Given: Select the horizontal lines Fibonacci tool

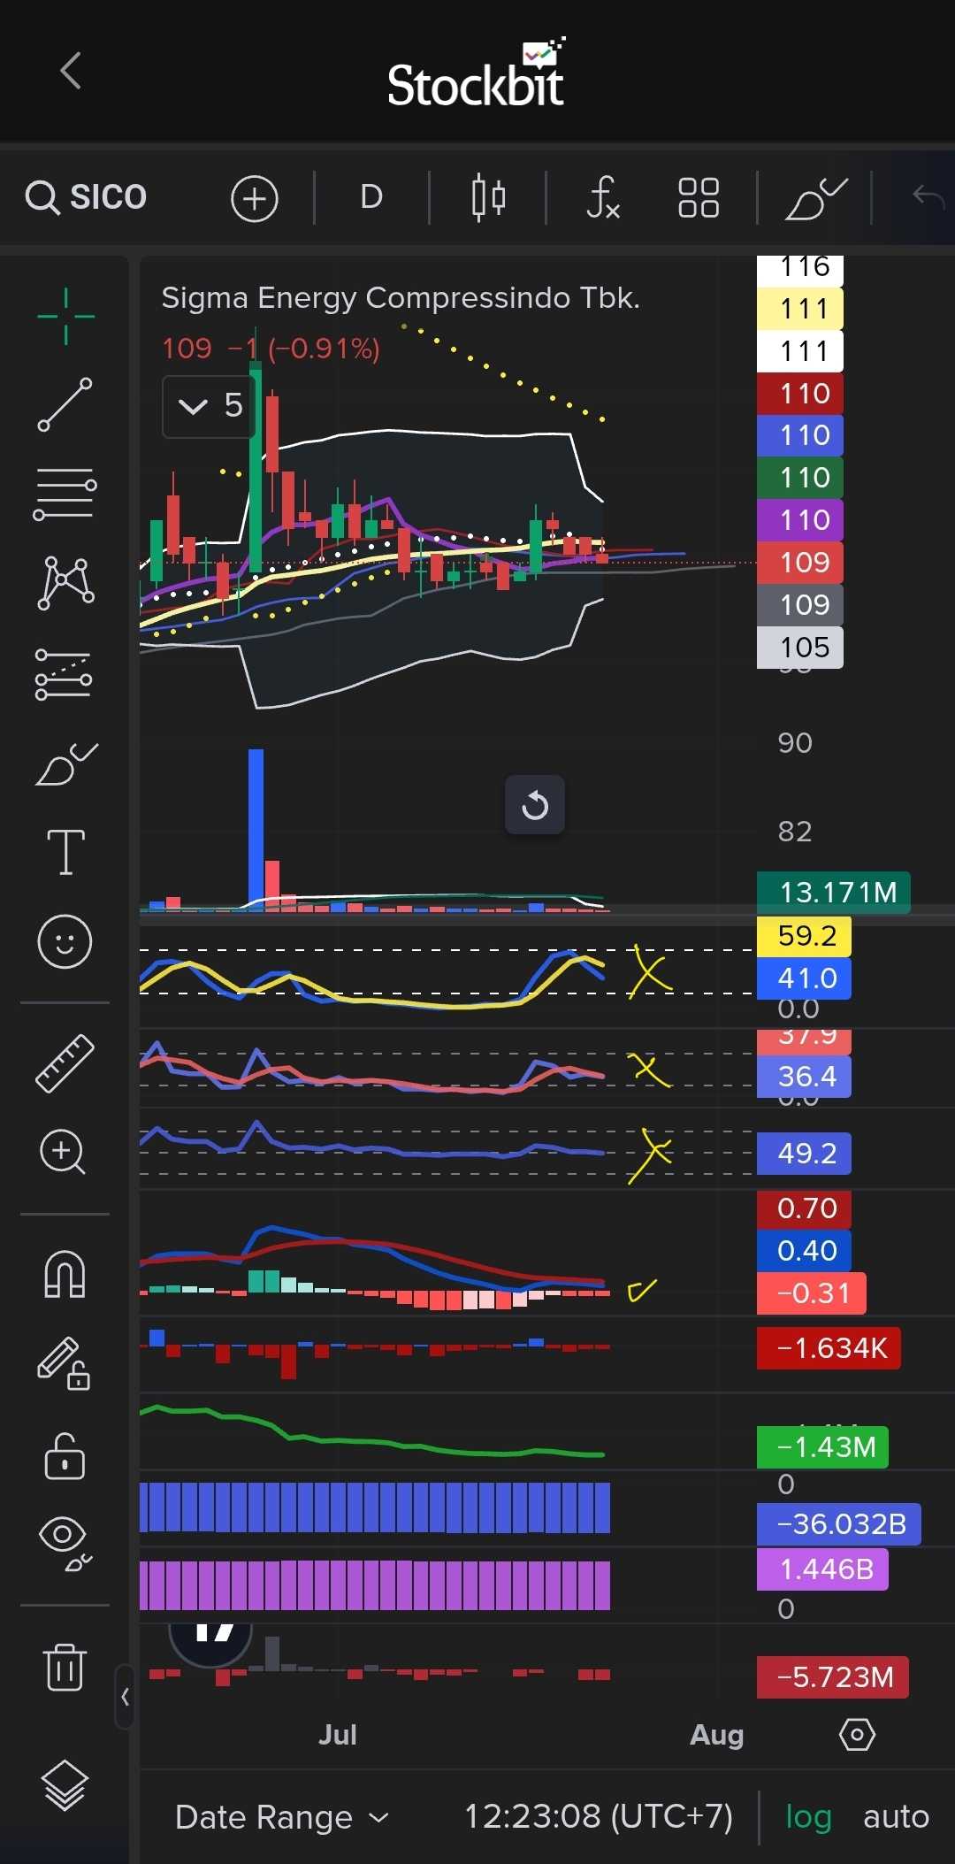Looking at the screenshot, I should click(x=65, y=494).
